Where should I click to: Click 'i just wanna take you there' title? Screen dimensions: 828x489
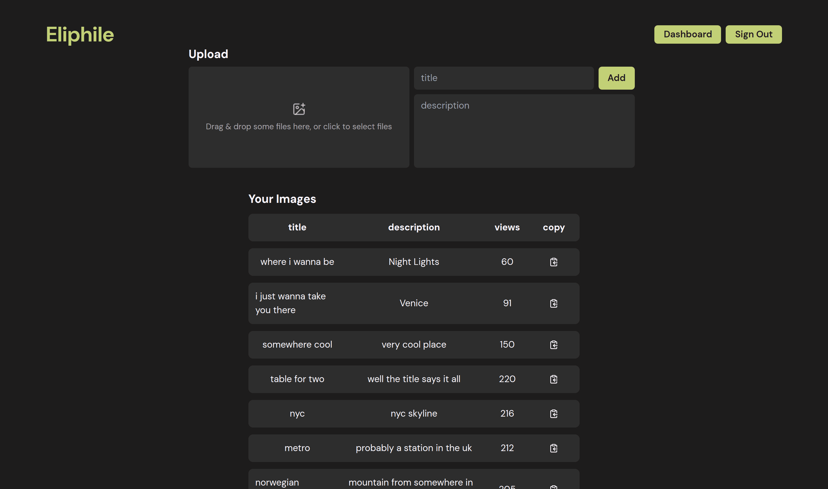pyautogui.click(x=290, y=303)
